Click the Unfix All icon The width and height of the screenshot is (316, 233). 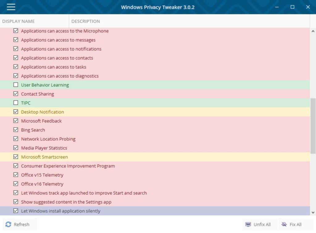248,224
